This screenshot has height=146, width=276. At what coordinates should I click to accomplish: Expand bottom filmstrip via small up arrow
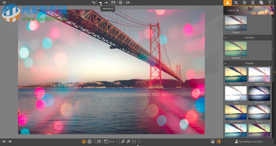point(138,145)
